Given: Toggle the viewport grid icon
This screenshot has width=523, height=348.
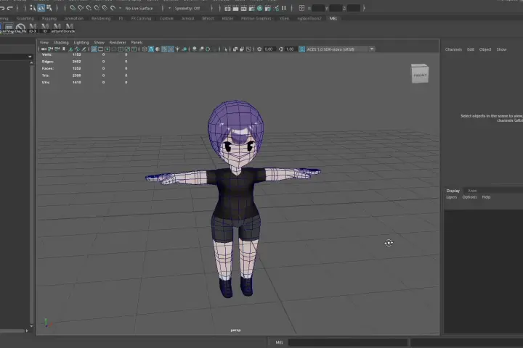Looking at the screenshot, I should point(94,49).
